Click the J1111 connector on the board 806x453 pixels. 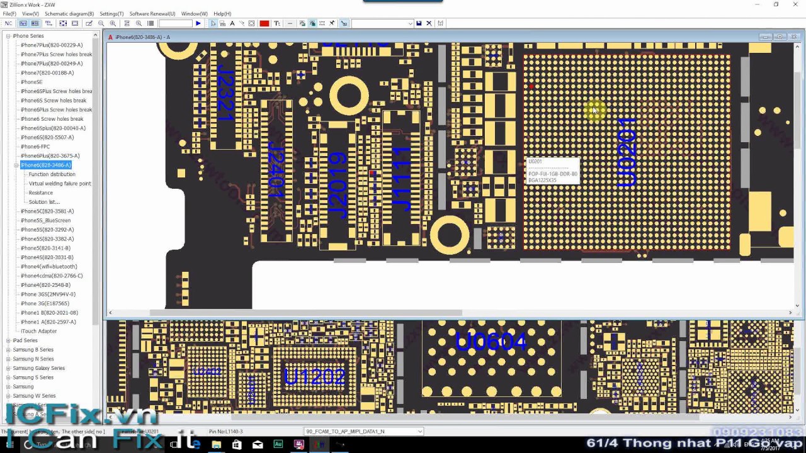(401, 177)
